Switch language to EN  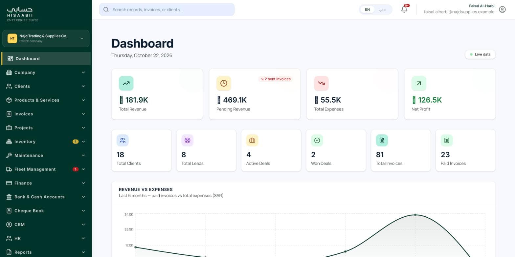[367, 10]
